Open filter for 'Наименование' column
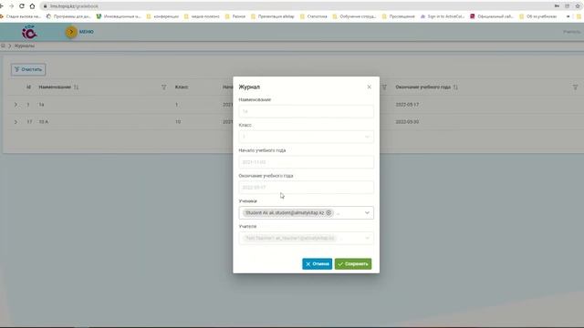Viewport: 584px width, 328px height. pyautogui.click(x=164, y=87)
